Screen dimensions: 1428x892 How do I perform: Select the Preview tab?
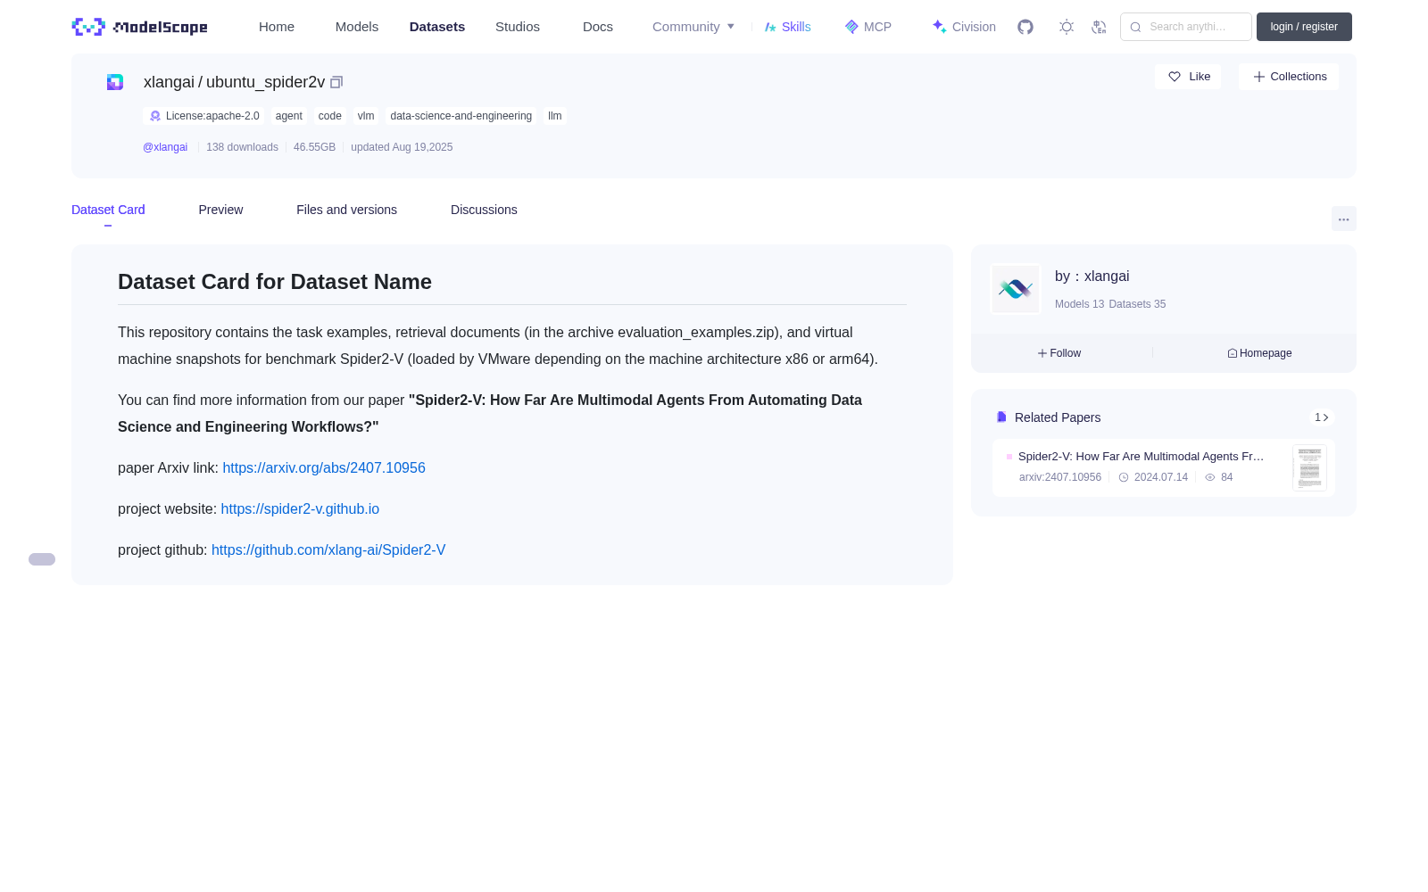[x=220, y=210]
